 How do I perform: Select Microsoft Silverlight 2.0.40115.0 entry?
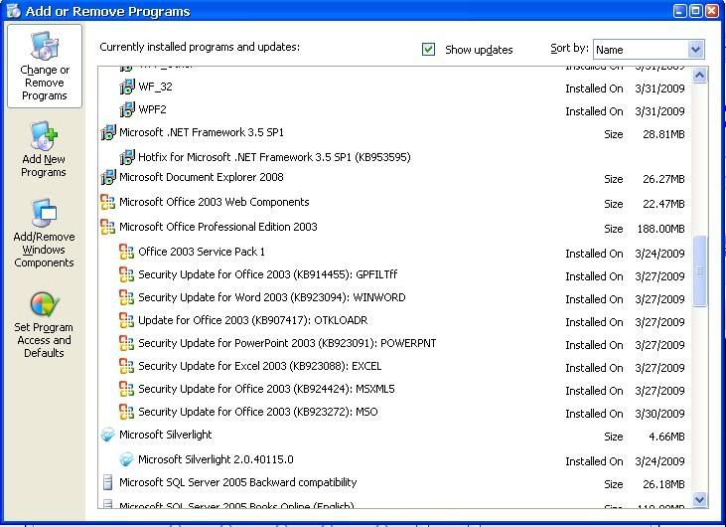(216, 459)
